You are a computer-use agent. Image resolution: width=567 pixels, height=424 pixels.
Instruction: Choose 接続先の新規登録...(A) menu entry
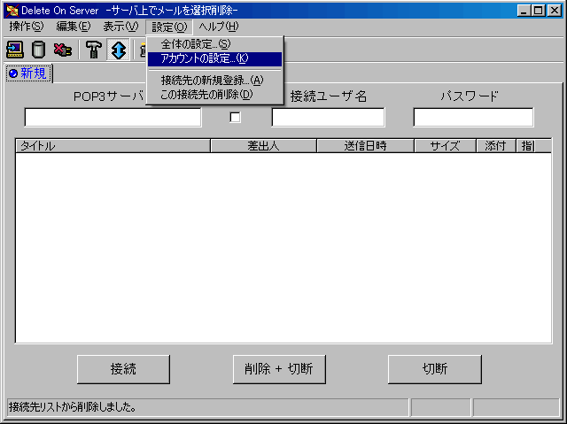coord(214,81)
